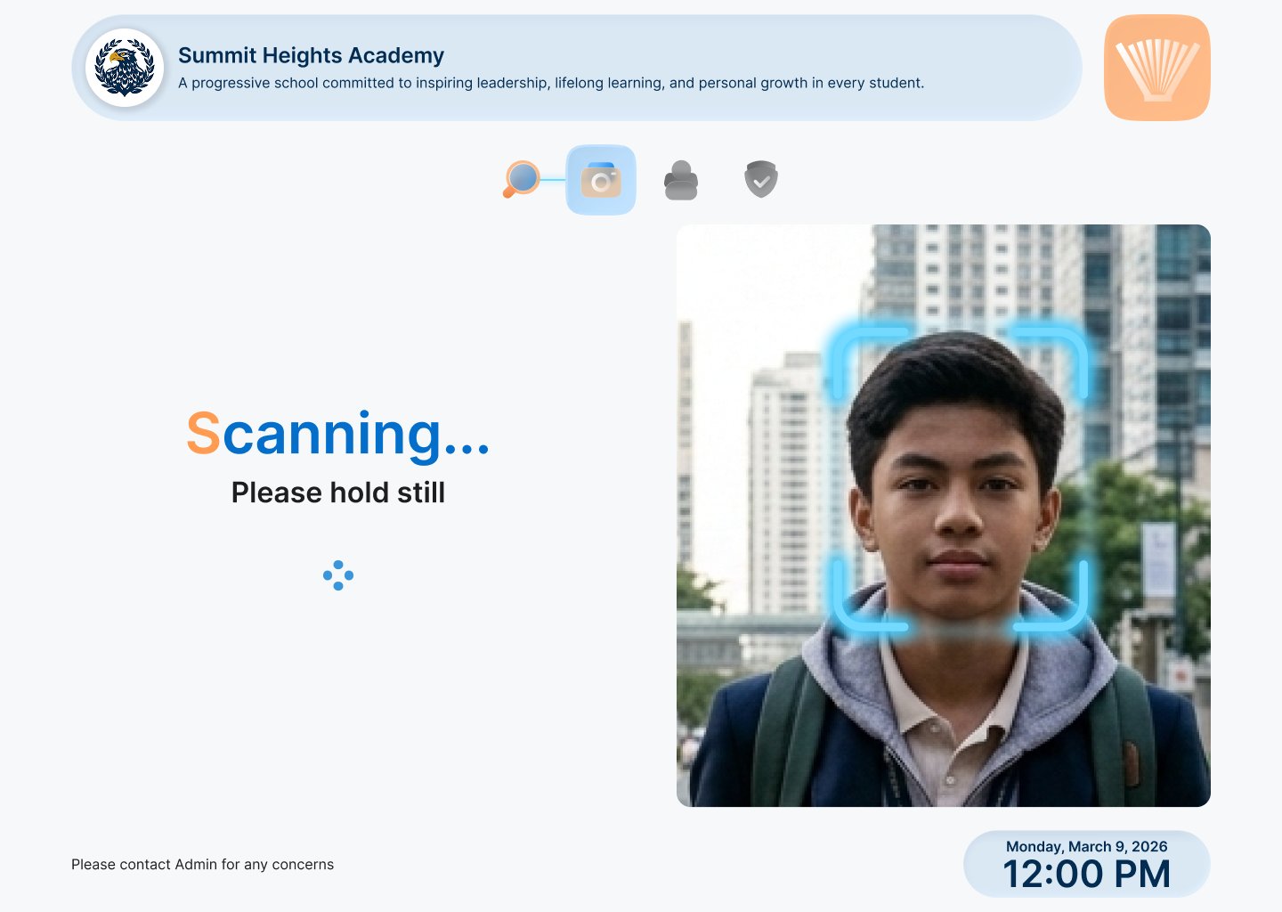Click the shield checkmark verification icon
Viewport: 1282px width, 912px height.
(761, 179)
